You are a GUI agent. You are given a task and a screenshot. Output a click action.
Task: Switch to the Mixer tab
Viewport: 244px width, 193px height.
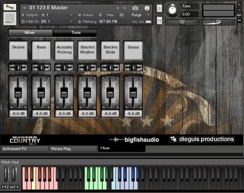pos(31,33)
